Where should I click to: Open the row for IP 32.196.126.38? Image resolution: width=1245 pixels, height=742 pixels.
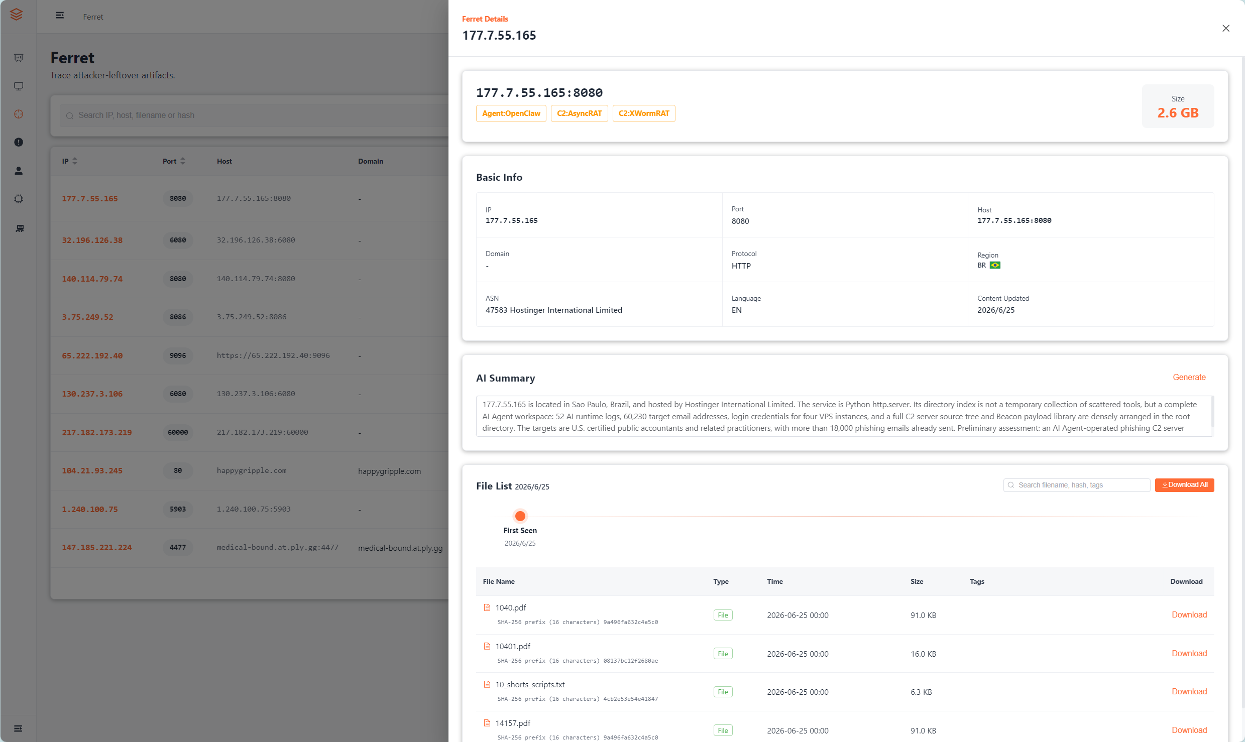coord(250,240)
